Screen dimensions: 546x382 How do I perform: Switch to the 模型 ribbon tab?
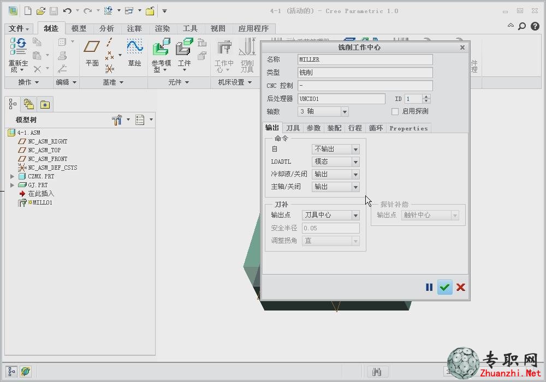click(x=79, y=28)
